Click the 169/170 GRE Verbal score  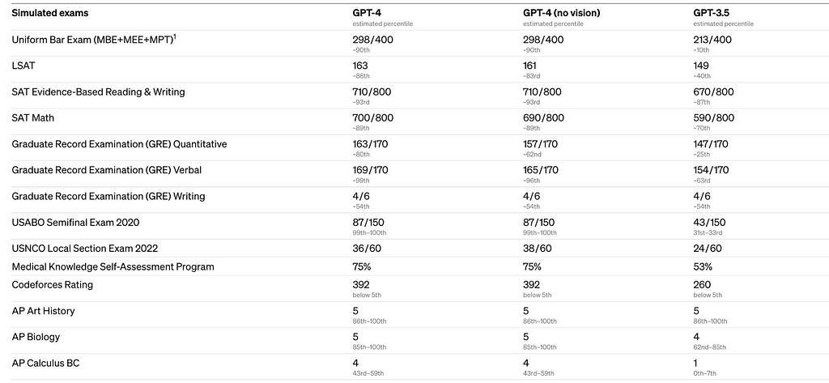click(370, 170)
